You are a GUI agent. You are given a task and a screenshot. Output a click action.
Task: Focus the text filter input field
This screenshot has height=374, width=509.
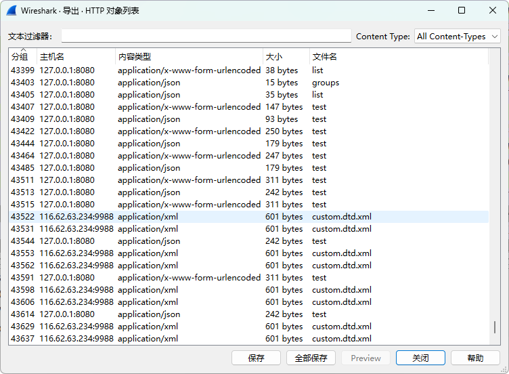pyautogui.click(x=206, y=36)
